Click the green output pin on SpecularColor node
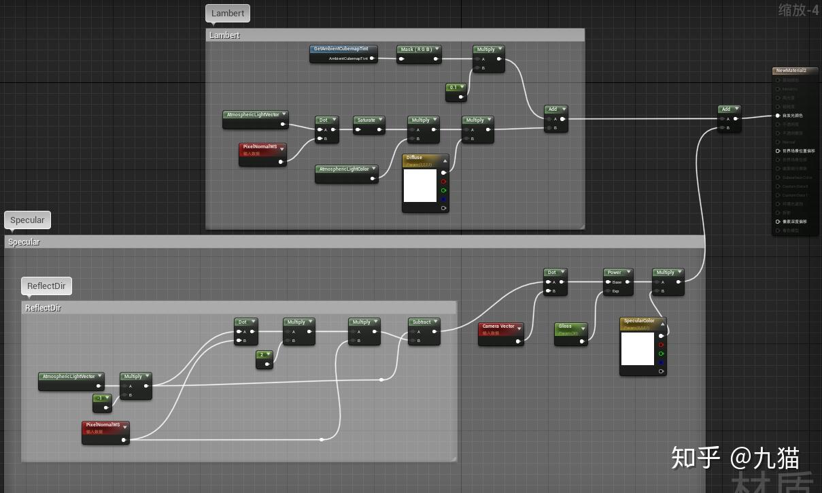The height and width of the screenshot is (493, 822). [x=662, y=353]
